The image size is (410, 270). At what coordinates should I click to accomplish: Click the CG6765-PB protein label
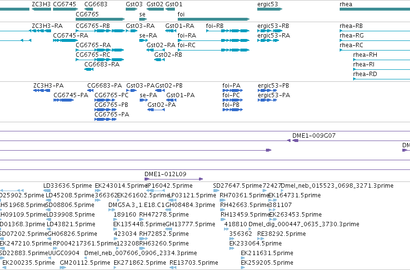pyautogui.click(x=111, y=105)
